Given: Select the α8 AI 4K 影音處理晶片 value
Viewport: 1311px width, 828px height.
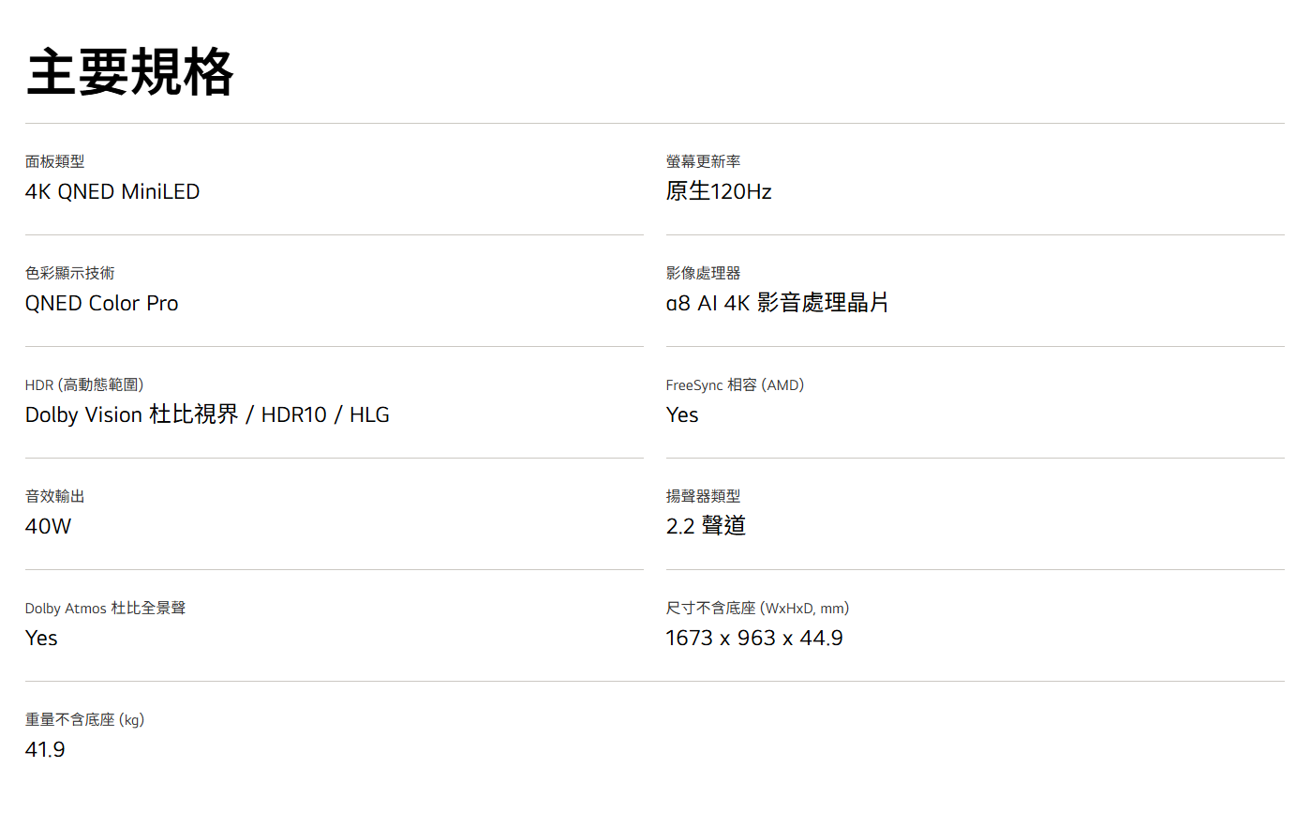Looking at the screenshot, I should pos(777,303).
